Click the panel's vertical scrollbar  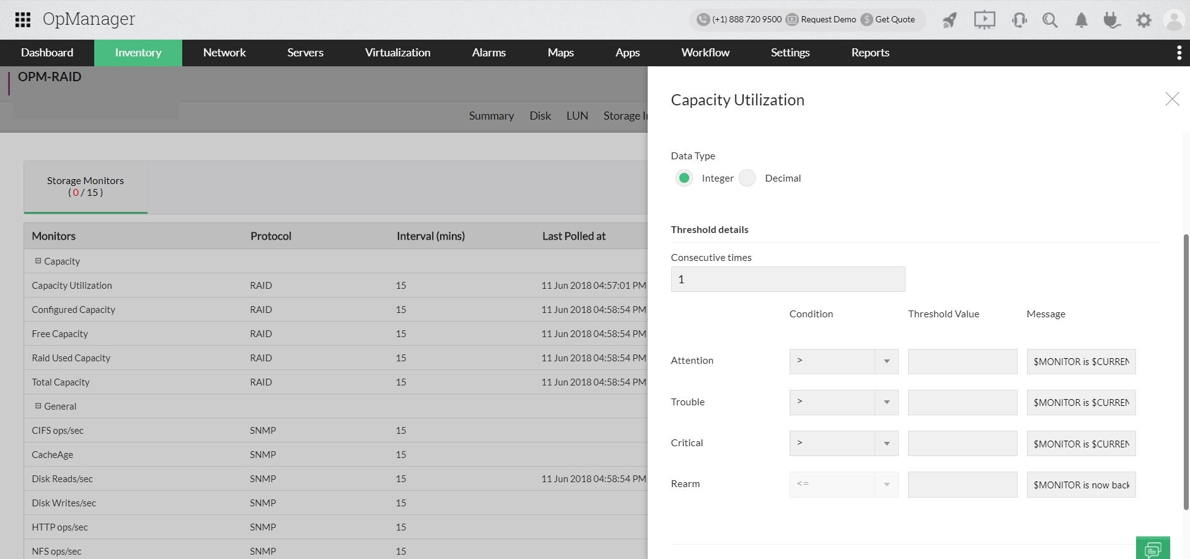pos(1186,372)
